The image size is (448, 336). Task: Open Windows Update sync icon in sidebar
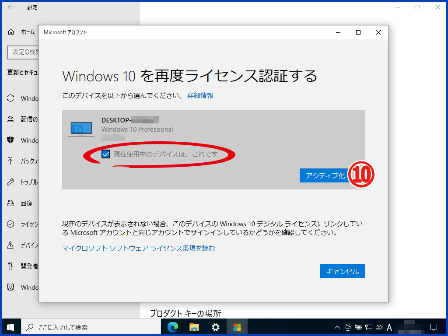[10, 98]
